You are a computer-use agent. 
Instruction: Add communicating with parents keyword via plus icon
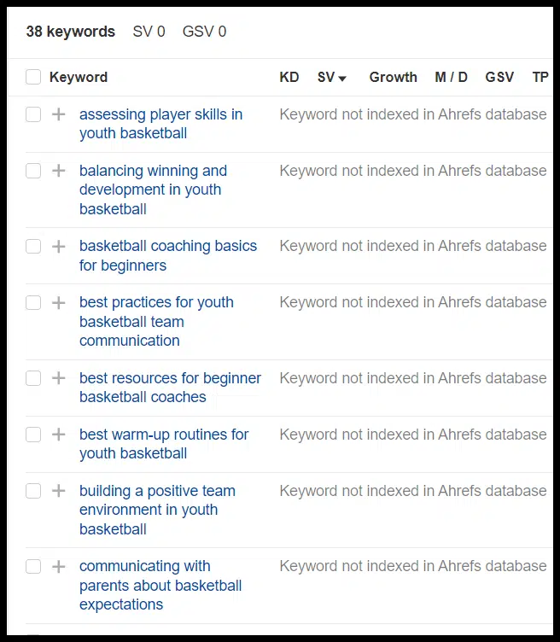point(59,567)
